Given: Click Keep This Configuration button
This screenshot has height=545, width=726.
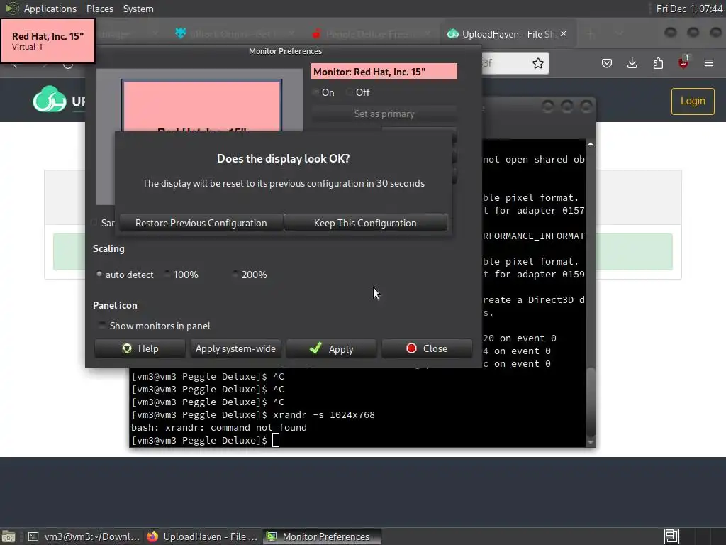Looking at the screenshot, I should (x=365, y=223).
